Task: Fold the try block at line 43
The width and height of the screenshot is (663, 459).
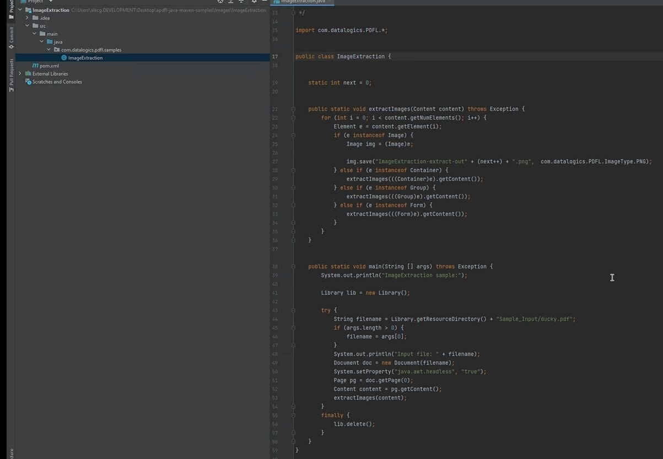Action: pos(293,310)
